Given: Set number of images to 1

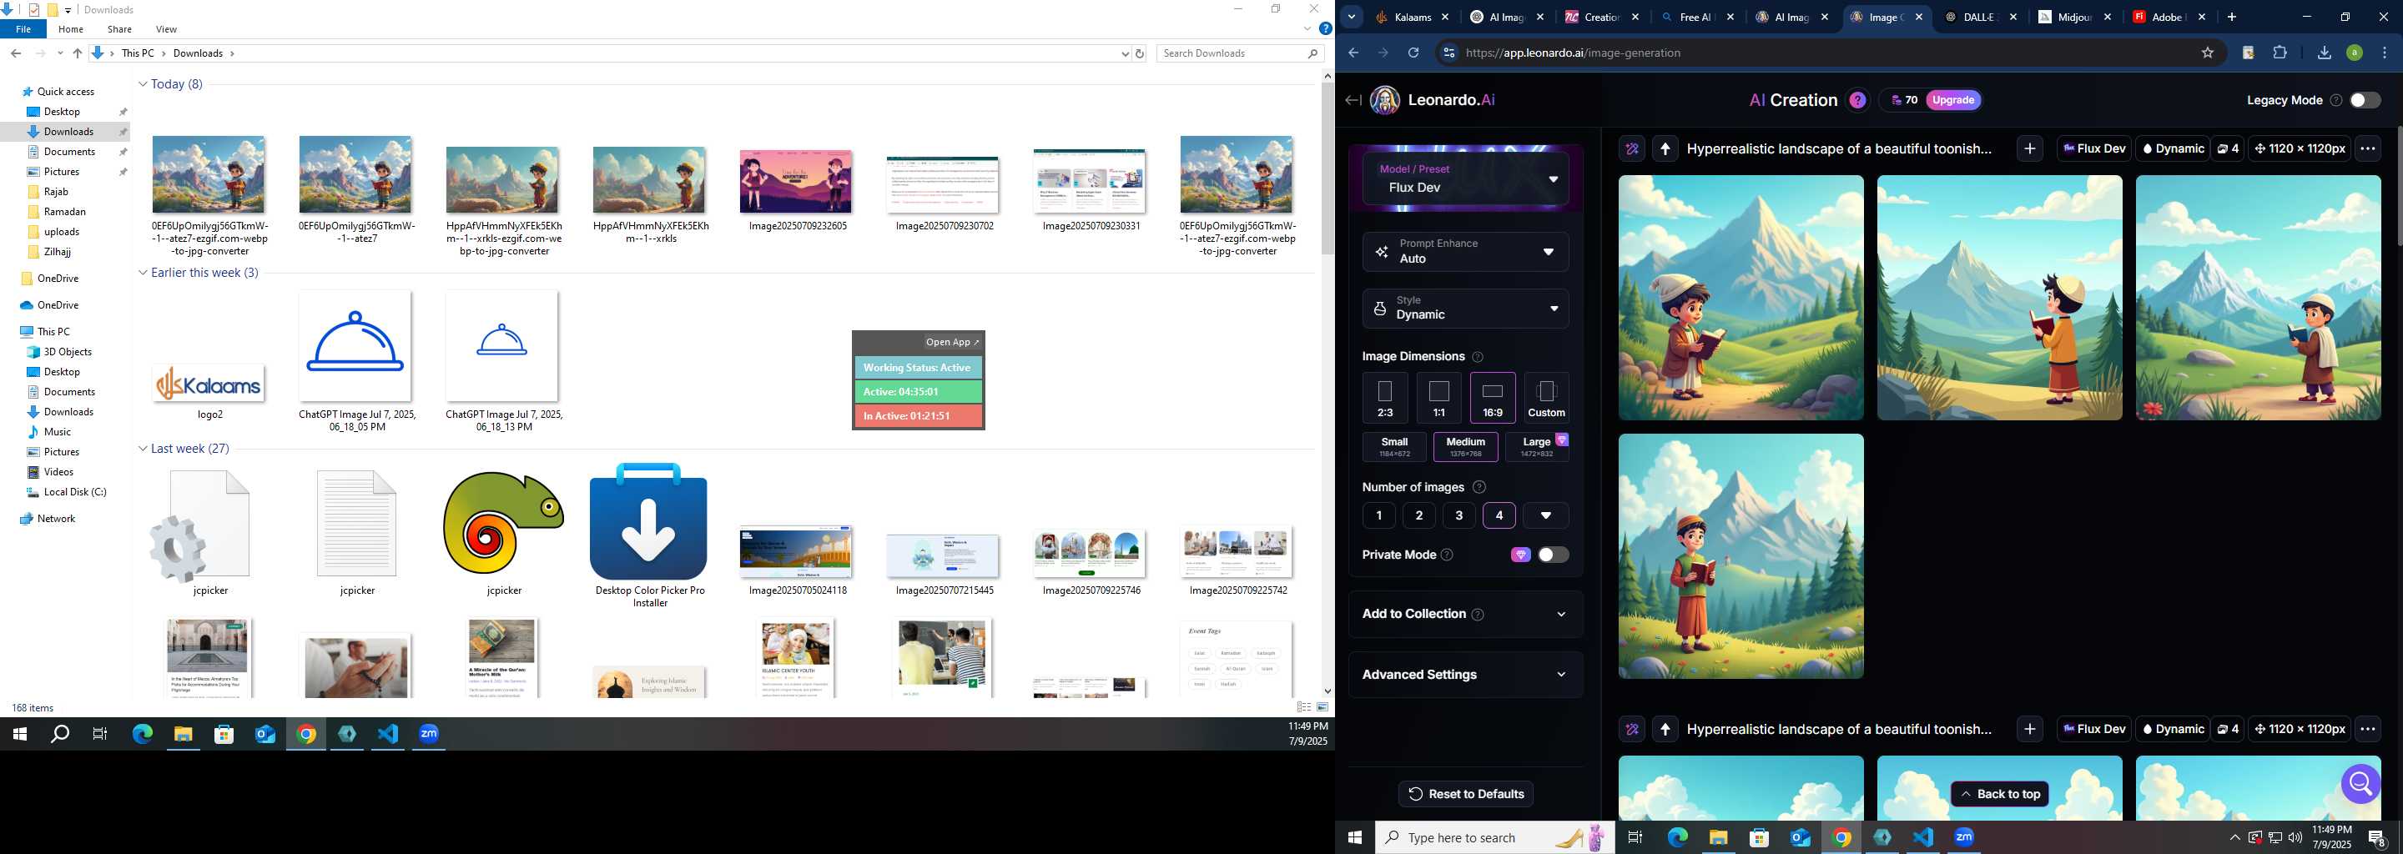Looking at the screenshot, I should pos(1378,515).
